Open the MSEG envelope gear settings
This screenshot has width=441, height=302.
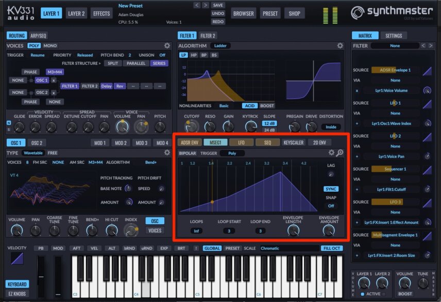(331, 153)
